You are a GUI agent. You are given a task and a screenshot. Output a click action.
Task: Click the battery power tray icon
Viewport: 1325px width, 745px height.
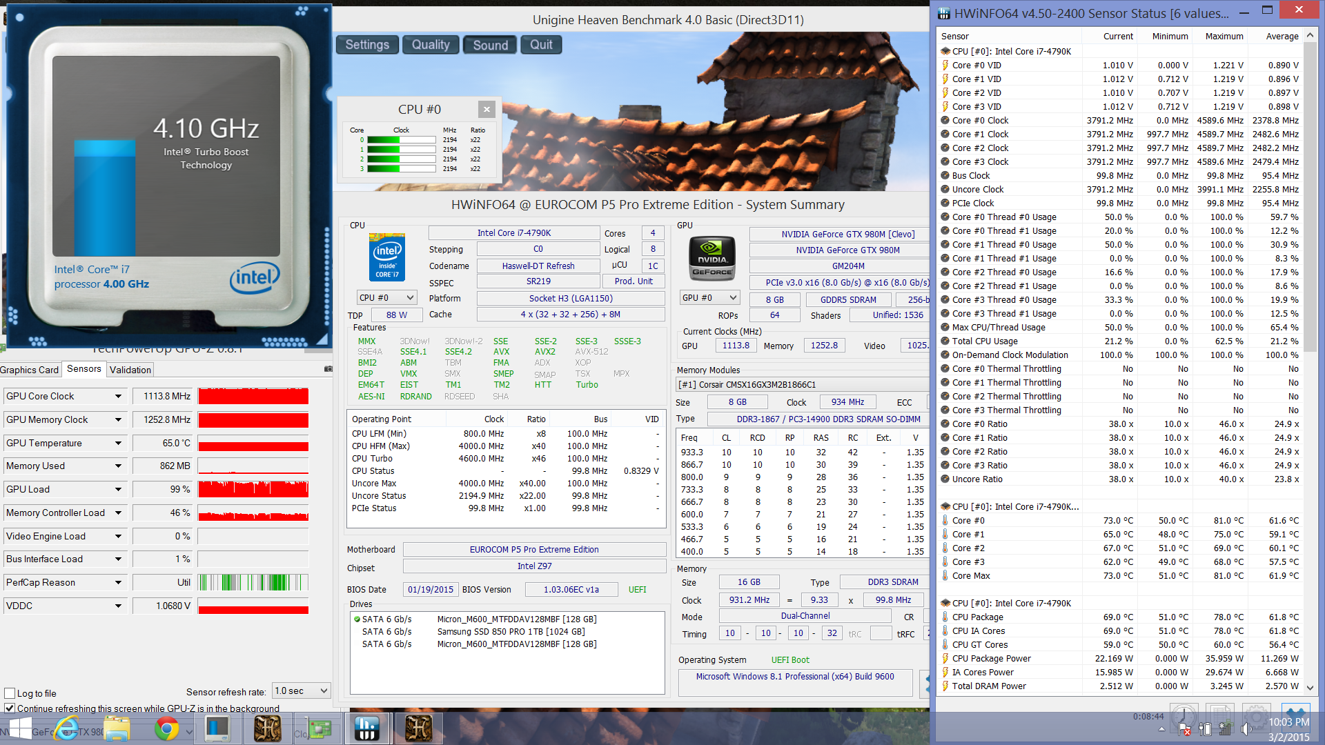(1205, 729)
